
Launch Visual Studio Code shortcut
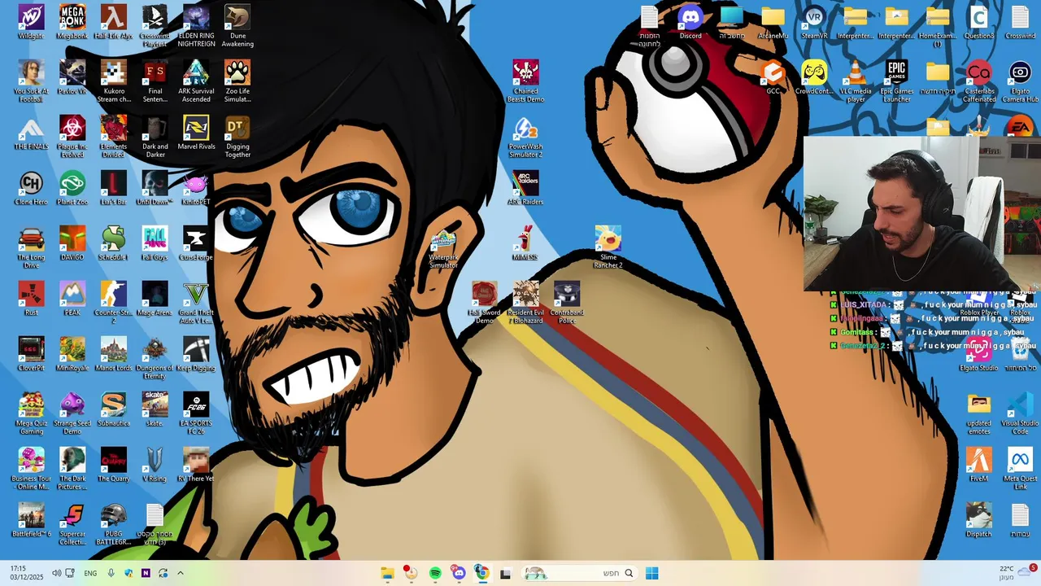[1020, 413]
